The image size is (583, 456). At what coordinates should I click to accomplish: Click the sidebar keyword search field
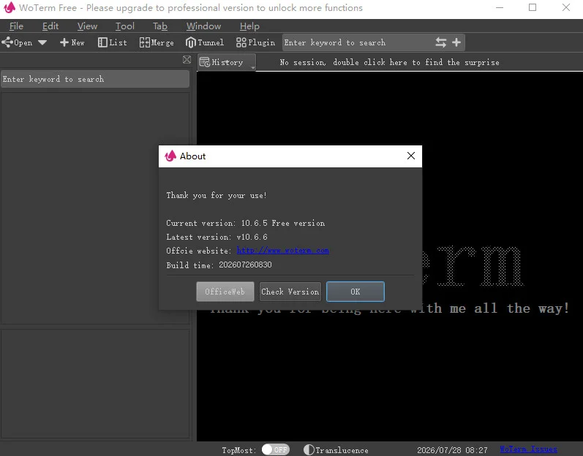(95, 79)
